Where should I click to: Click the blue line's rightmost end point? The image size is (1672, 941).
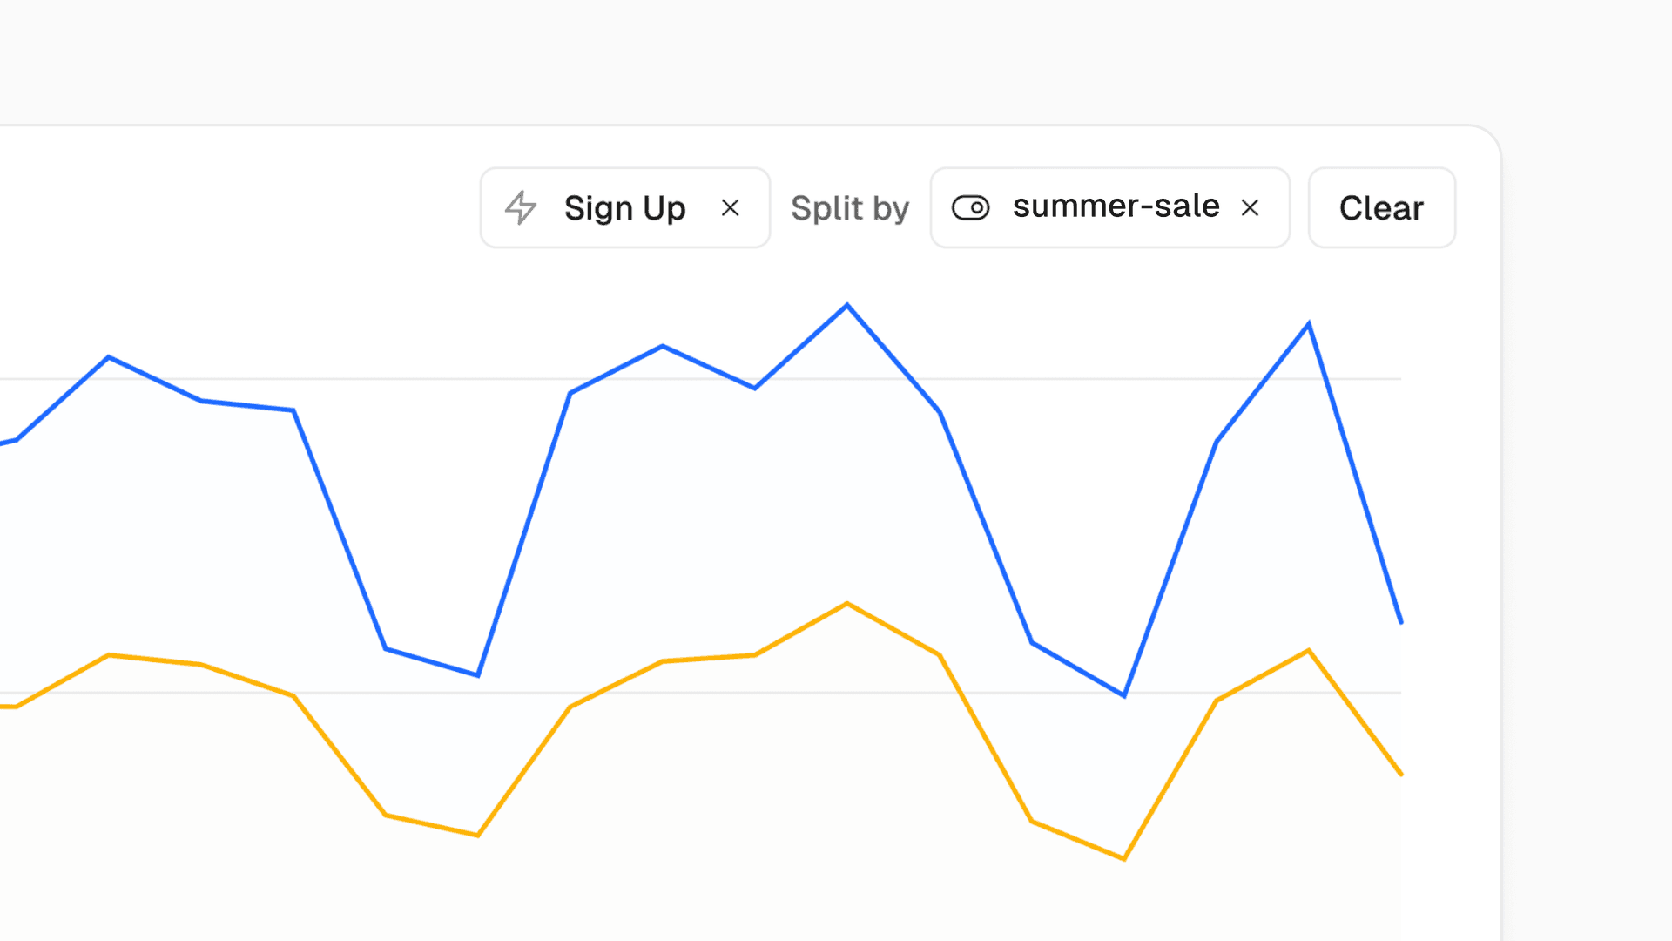point(1400,622)
